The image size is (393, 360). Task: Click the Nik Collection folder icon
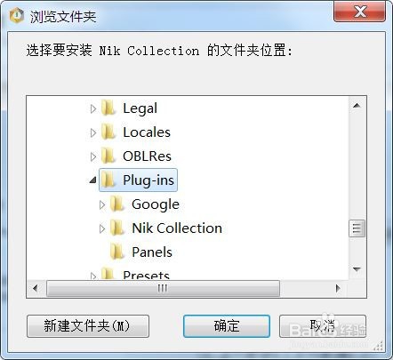117,228
